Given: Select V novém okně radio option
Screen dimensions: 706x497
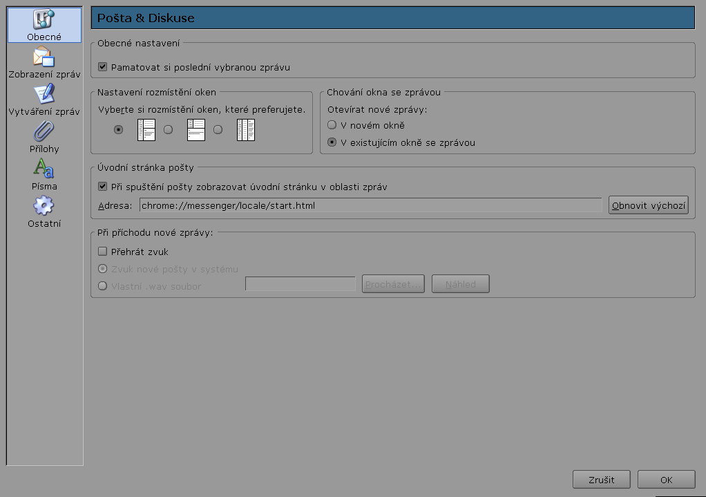Looking at the screenshot, I should click(x=332, y=125).
